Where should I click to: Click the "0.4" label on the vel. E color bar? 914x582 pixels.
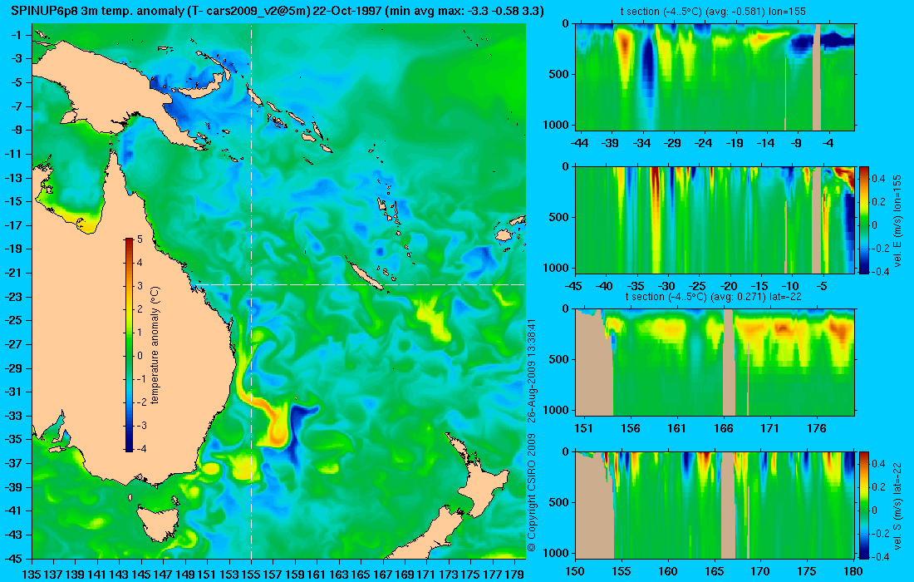(879, 178)
